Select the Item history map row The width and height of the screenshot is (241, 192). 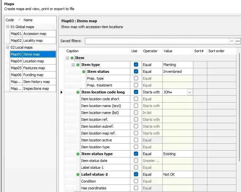pos(33,82)
